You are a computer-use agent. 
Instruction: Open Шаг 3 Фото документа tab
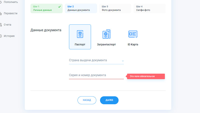click(115, 8)
